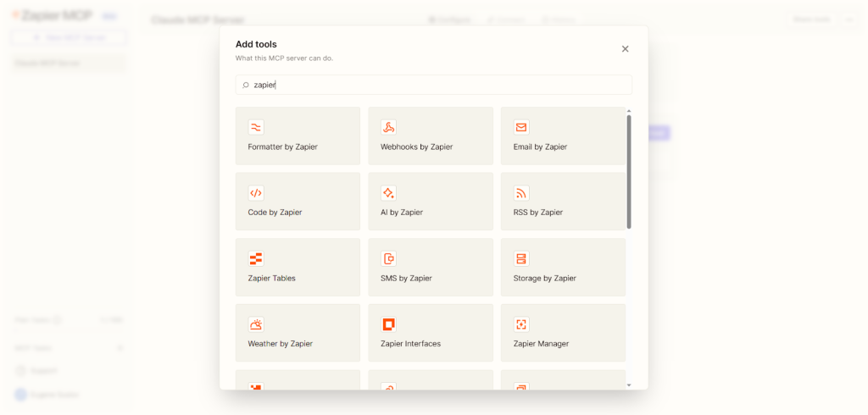This screenshot has height=415, width=868.
Task: Choose the AI by Zapier sparkle icon
Action: pos(389,193)
